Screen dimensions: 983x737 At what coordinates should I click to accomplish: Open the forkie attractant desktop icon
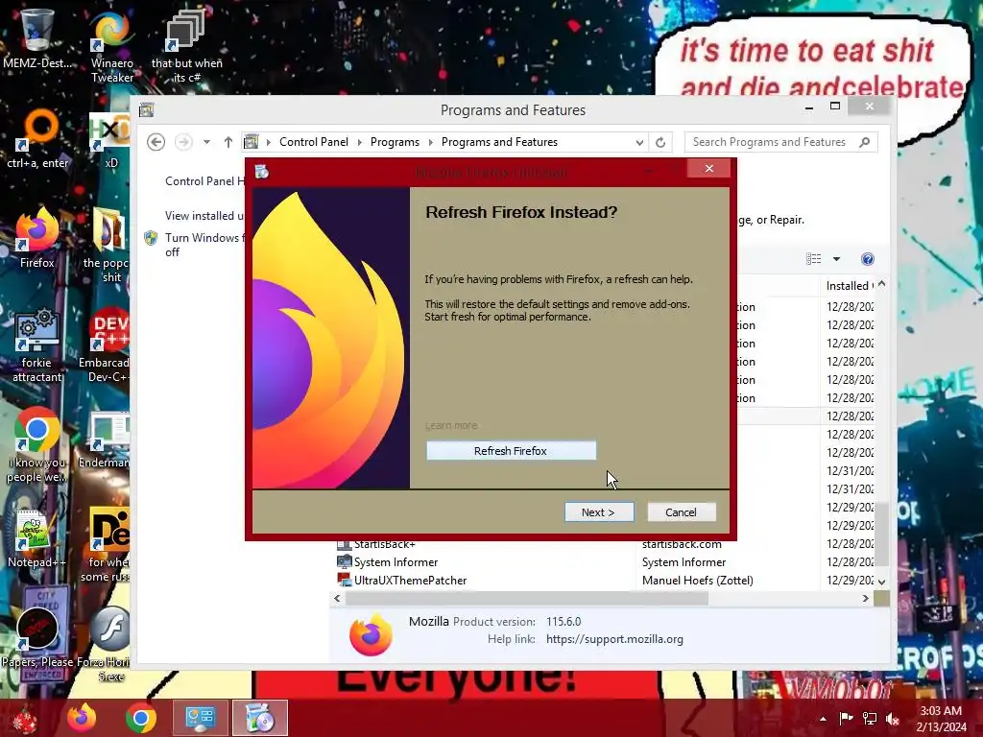(37, 345)
